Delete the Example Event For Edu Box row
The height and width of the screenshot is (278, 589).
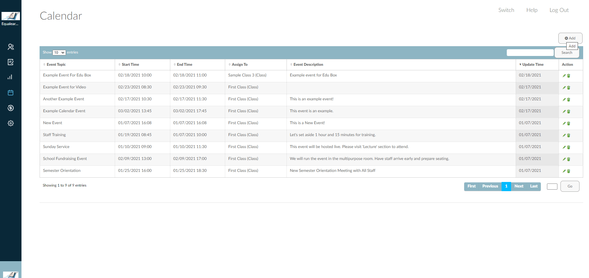click(x=568, y=76)
